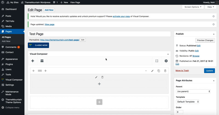
Task: Click Preview Changes button
Action: (205, 40)
